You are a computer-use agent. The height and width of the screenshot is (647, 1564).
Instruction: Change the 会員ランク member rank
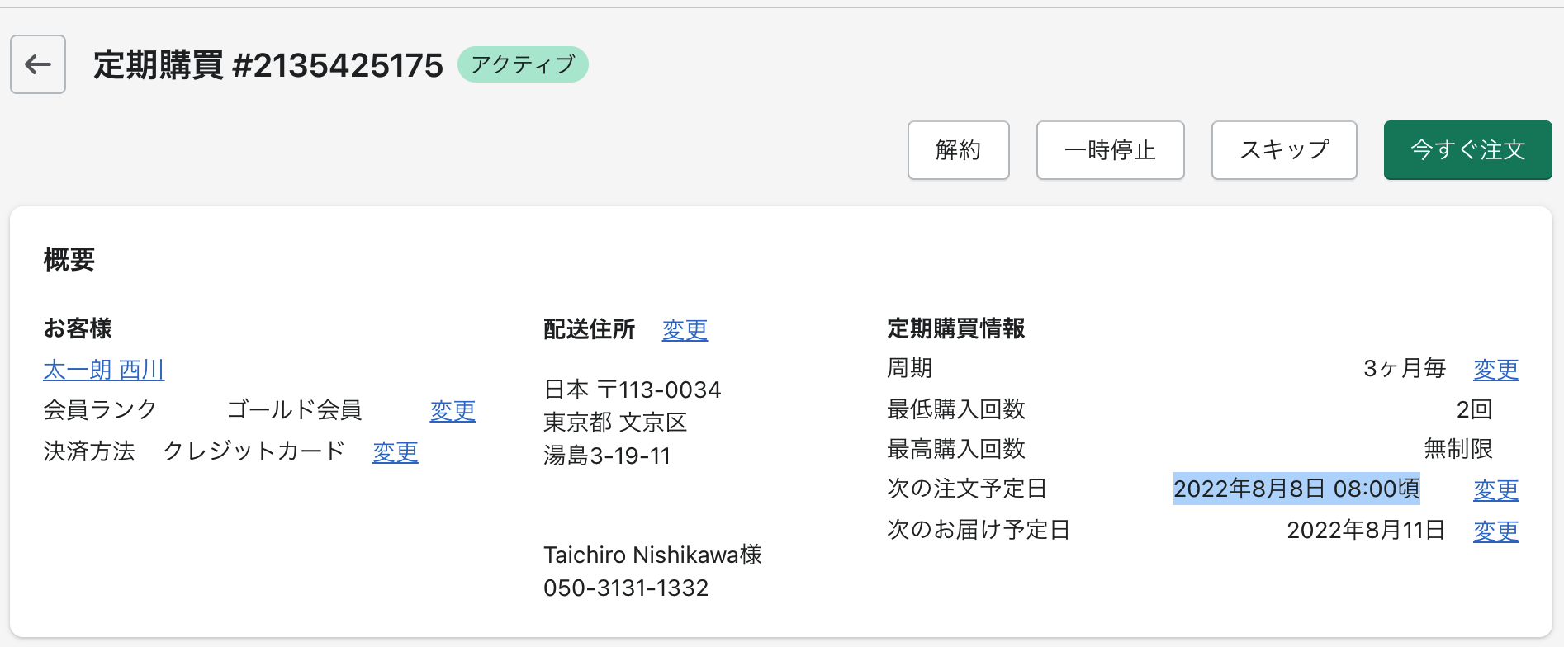point(453,410)
